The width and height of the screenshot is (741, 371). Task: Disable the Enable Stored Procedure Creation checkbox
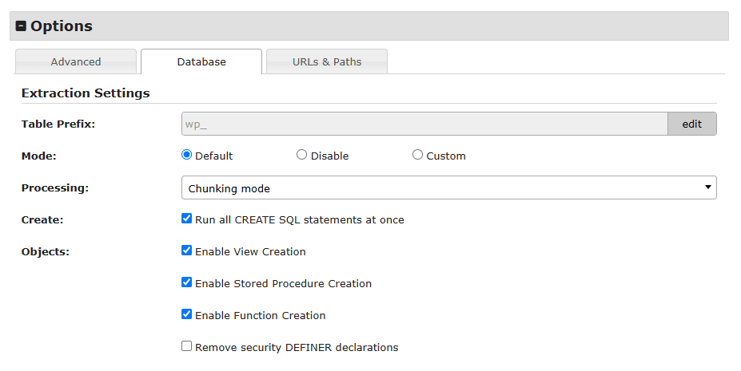click(187, 282)
